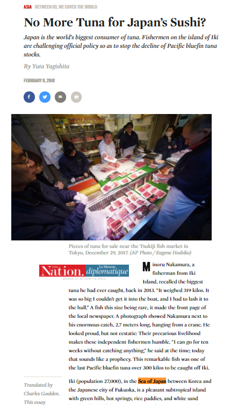This screenshot has height=405, width=238.
Task: Print the article using the printer icon
Action: 76,97
